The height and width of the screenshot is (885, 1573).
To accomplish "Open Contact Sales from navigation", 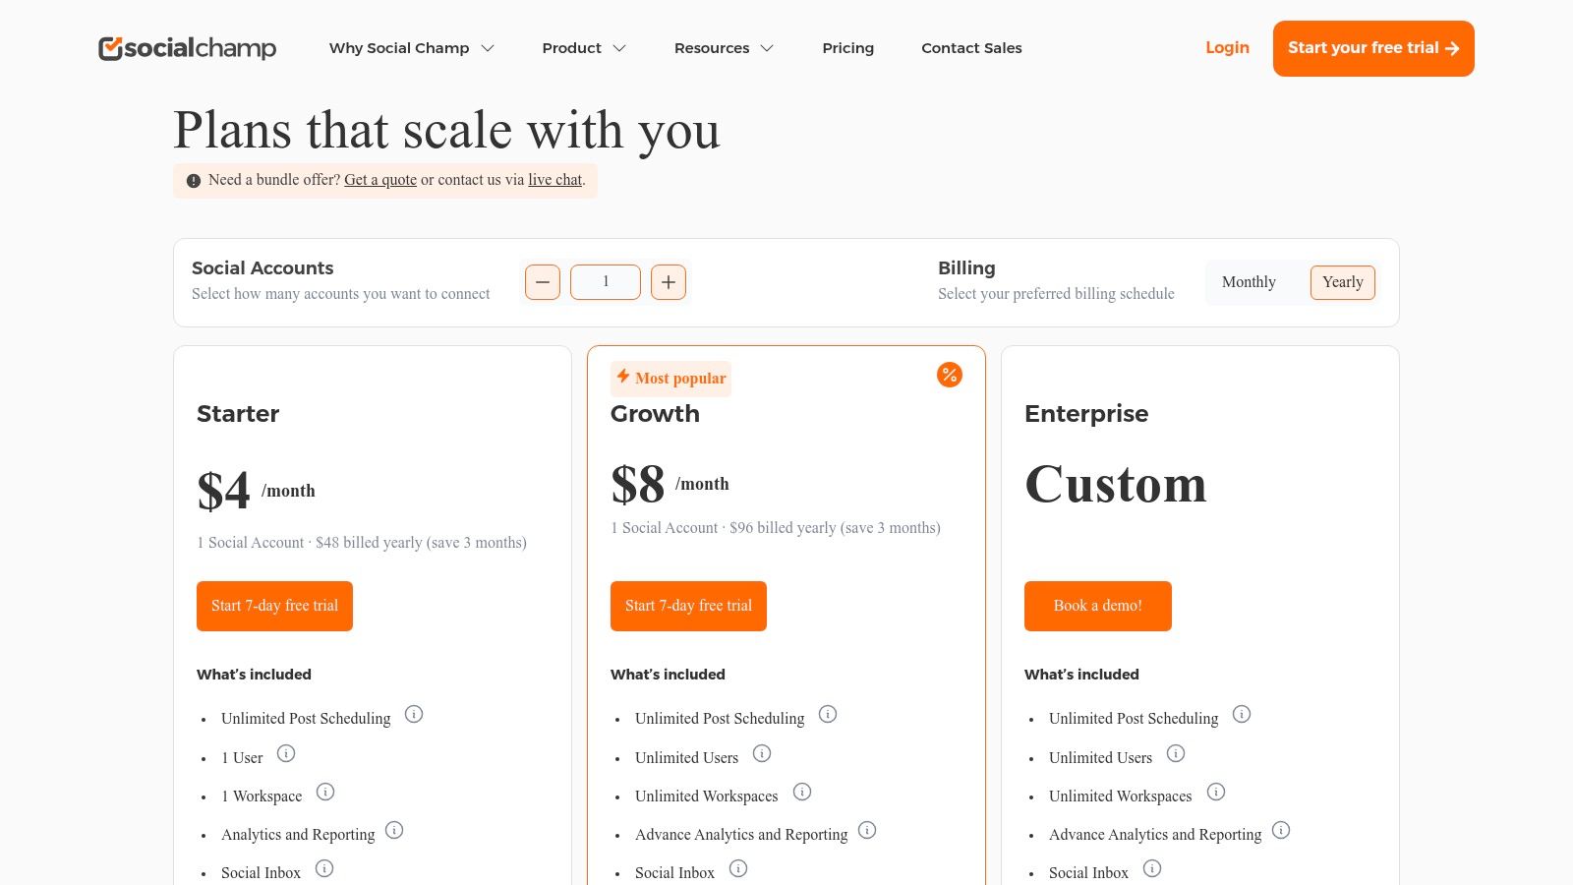I will [971, 48].
